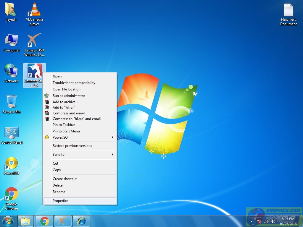
Task: Expand the Send to submenu
Action: (80, 155)
